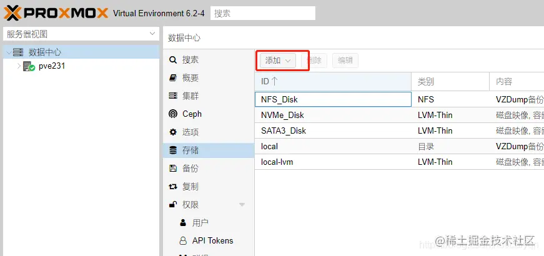Click the 备份 floppy disk icon
544x256 pixels.
(173, 168)
